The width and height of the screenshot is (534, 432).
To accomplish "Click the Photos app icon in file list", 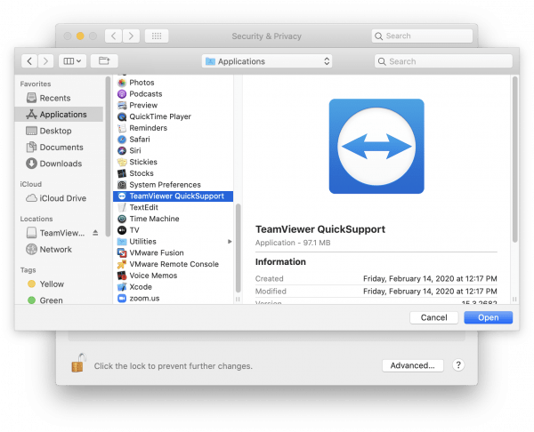I will 122,83.
